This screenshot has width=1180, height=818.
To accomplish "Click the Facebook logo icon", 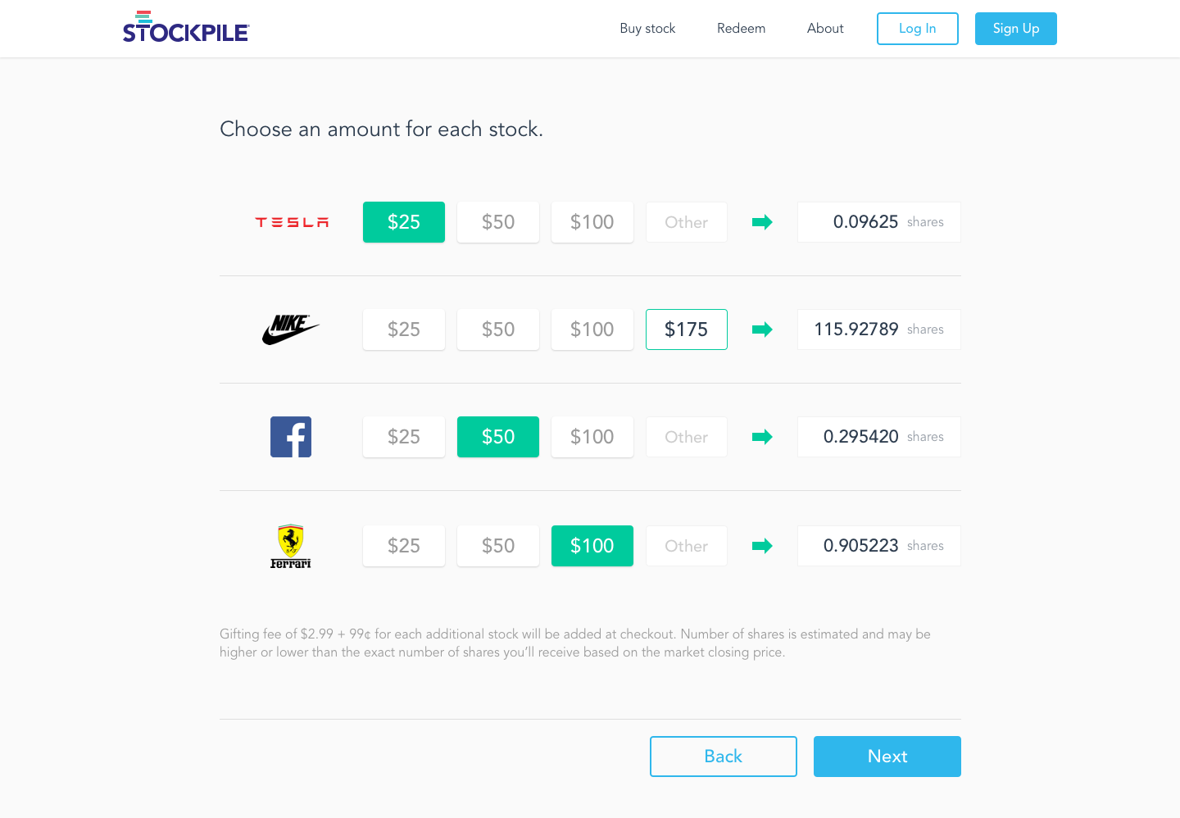I will point(291,437).
